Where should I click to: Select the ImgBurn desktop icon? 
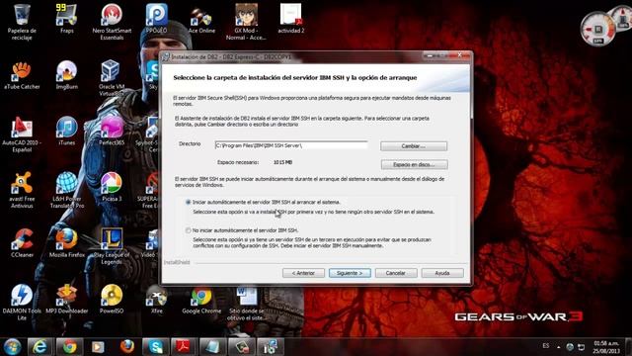[x=67, y=75]
